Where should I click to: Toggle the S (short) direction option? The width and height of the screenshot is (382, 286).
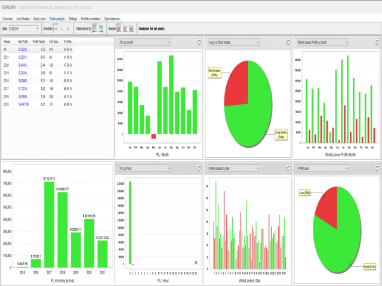(x=68, y=28)
